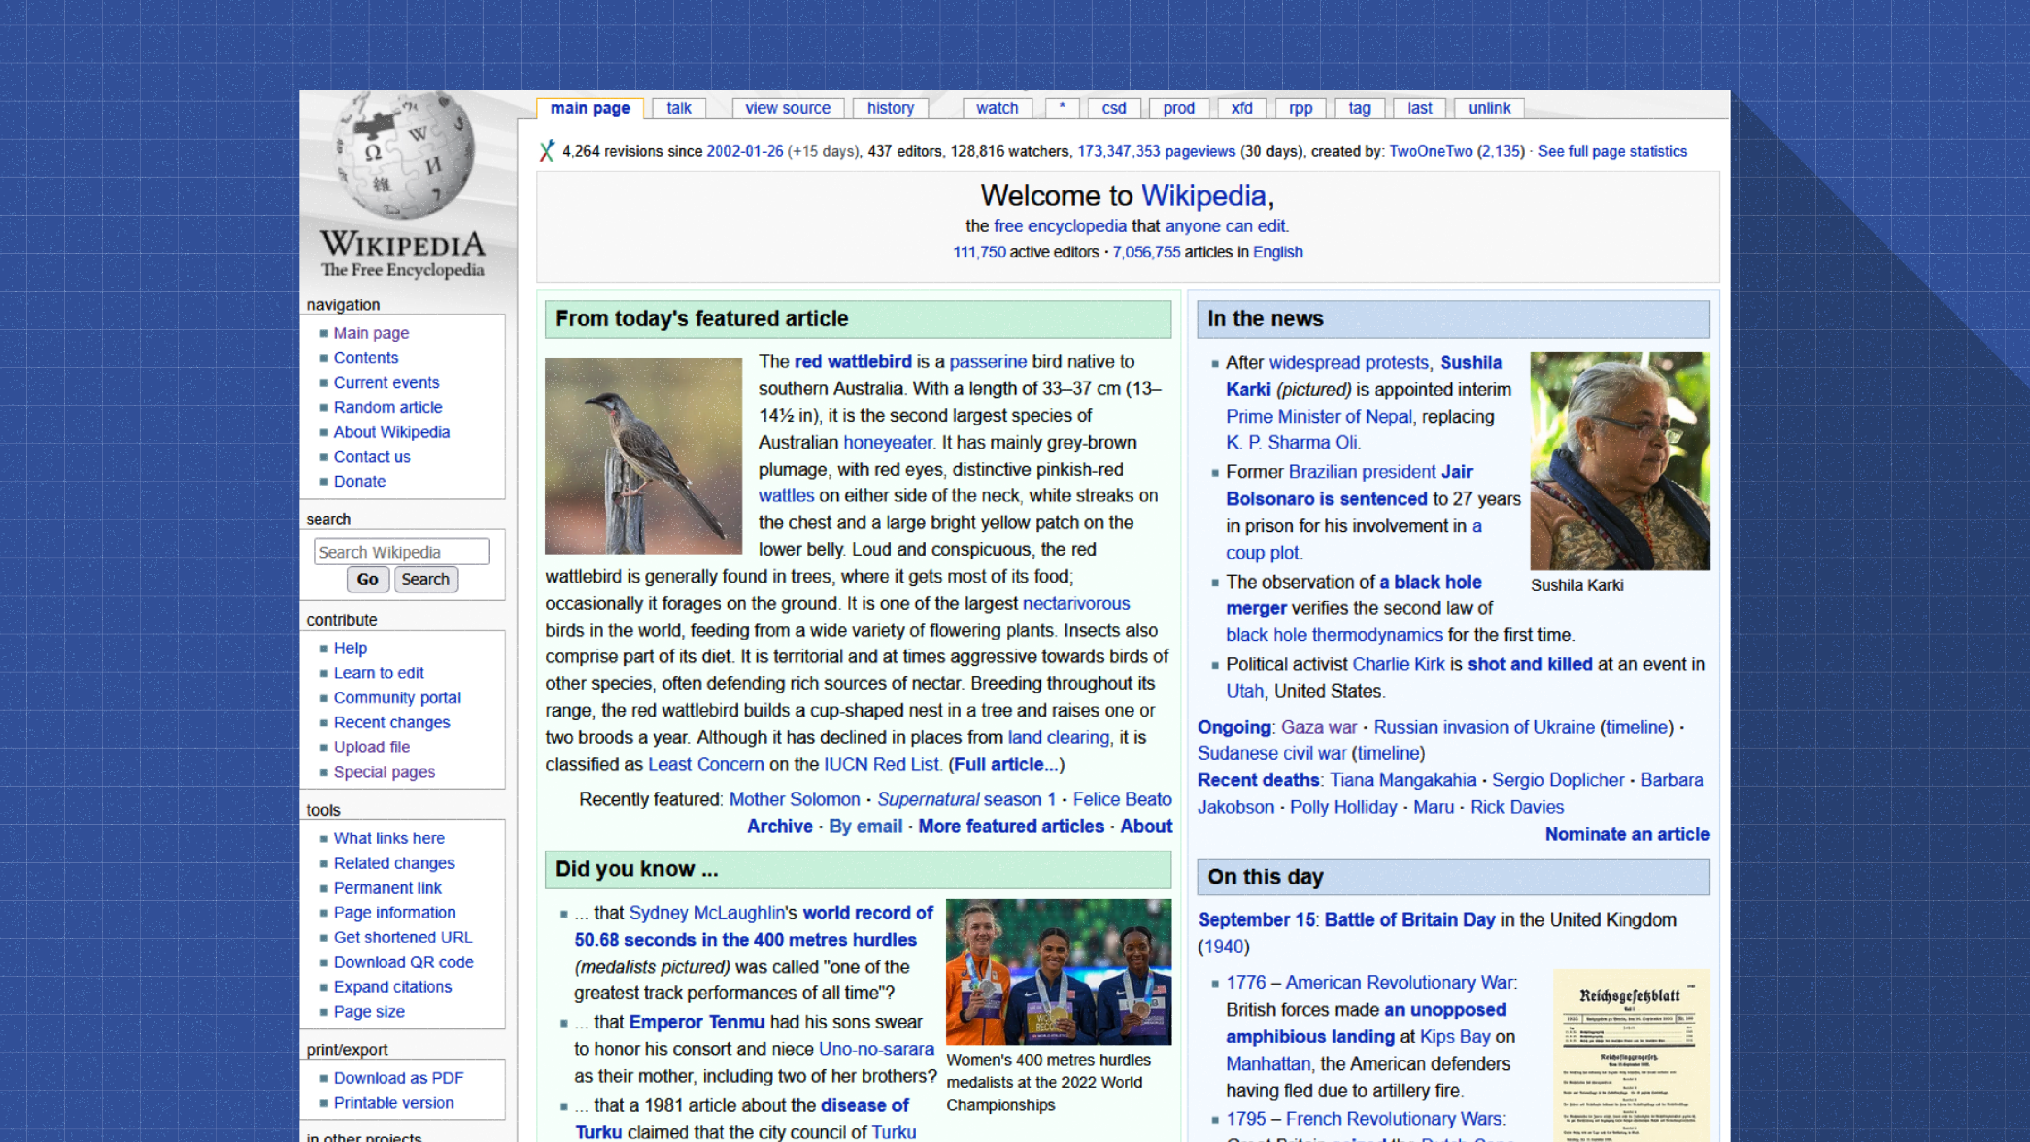
Task: Open Random article in navigation sidebar
Action: click(387, 408)
